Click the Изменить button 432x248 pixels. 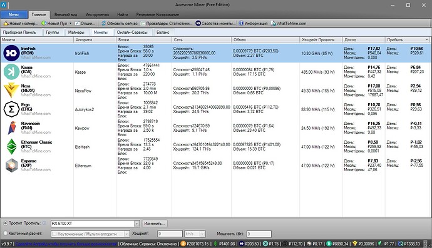coord(155,224)
